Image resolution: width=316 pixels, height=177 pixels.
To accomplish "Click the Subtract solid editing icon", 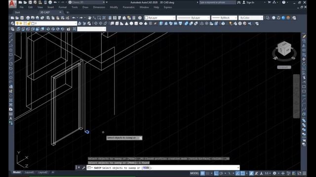I will 191,24.
